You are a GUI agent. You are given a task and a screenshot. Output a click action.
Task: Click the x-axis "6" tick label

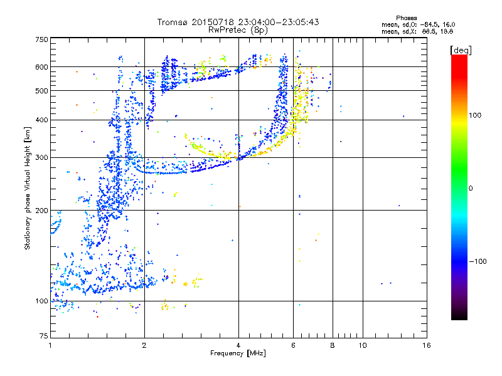[x=293, y=345]
